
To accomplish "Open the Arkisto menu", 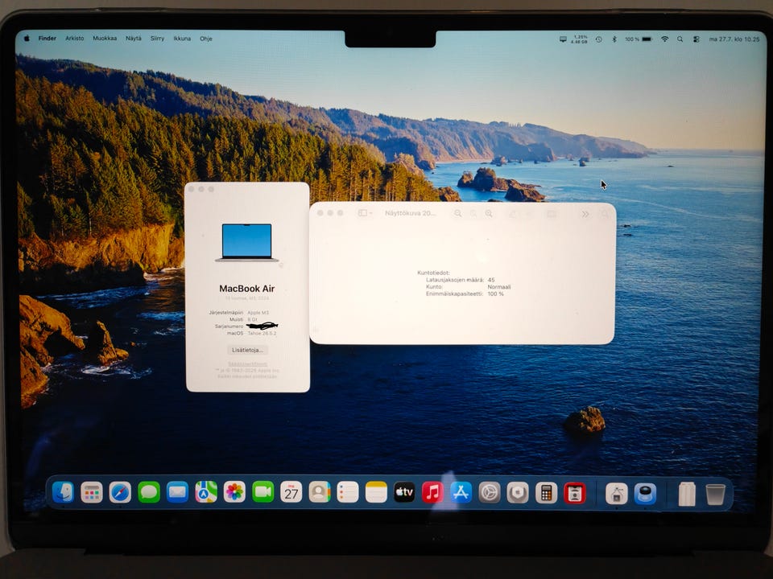I will click(x=74, y=39).
